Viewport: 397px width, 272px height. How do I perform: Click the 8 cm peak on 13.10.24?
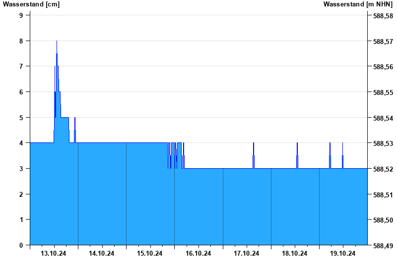click(57, 41)
